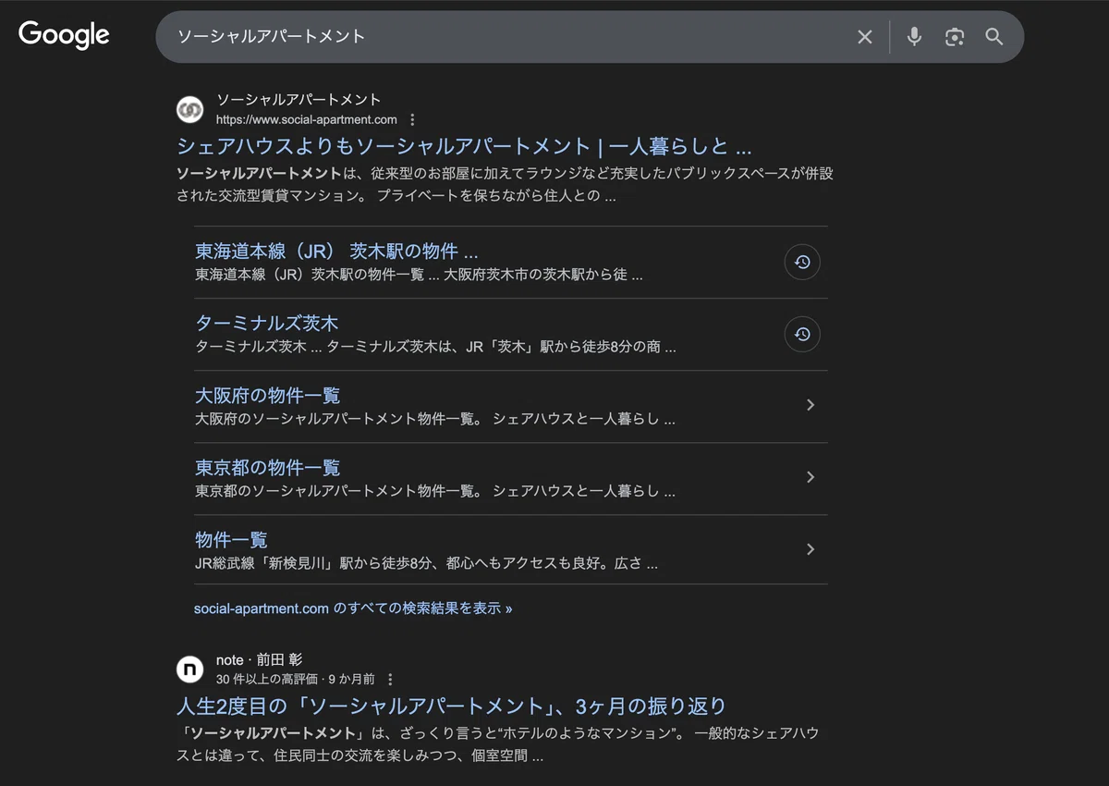Viewport: 1109px width, 786px height.
Task: Click history icon beside 茨木駅の物件 result
Action: point(802,262)
